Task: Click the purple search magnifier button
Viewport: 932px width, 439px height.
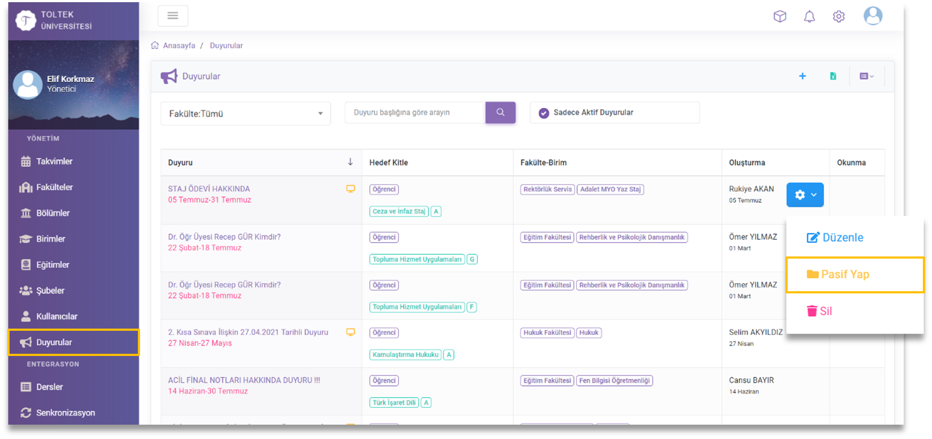Action: pos(500,113)
